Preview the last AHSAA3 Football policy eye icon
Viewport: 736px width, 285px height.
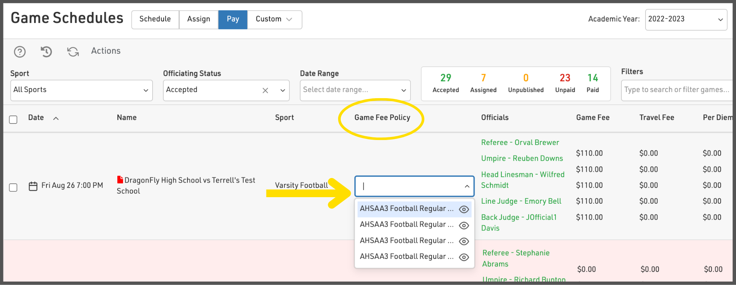pos(464,257)
